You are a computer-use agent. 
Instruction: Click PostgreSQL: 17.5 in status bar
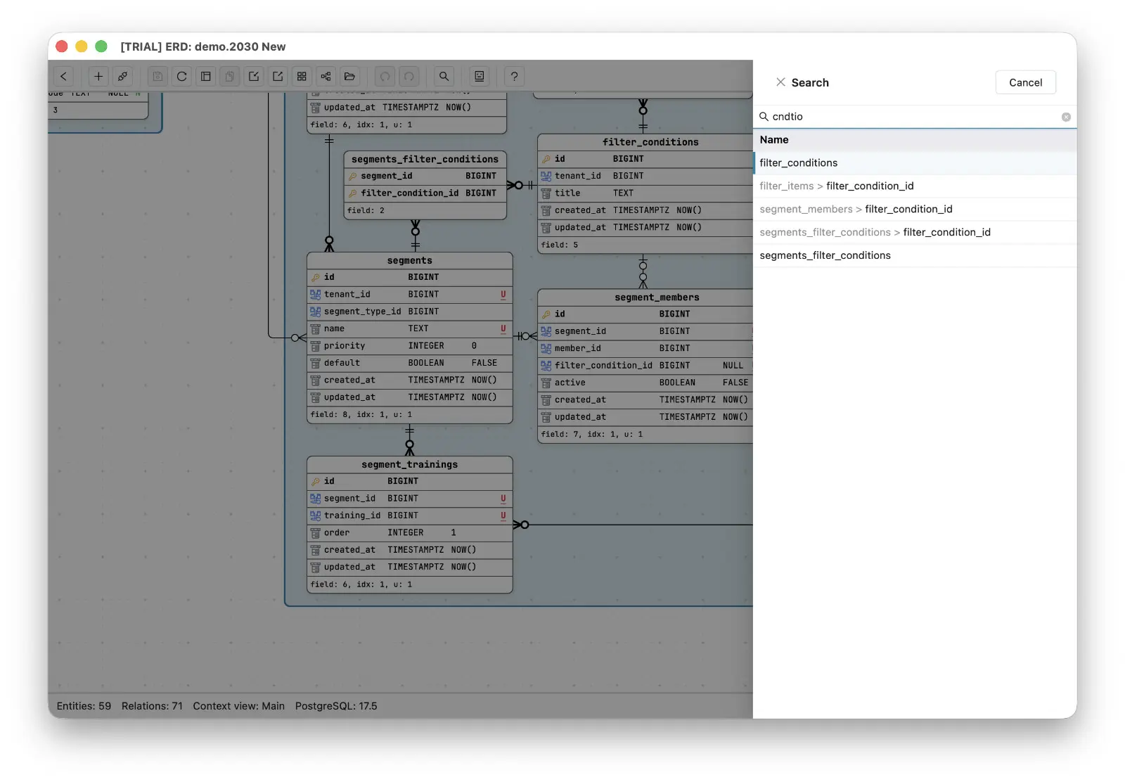click(x=336, y=706)
